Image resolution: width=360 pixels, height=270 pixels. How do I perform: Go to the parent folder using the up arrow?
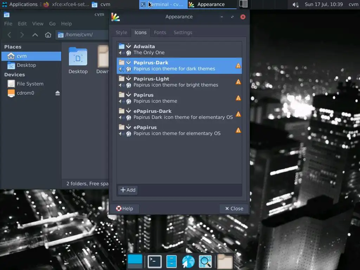[x=35, y=35]
